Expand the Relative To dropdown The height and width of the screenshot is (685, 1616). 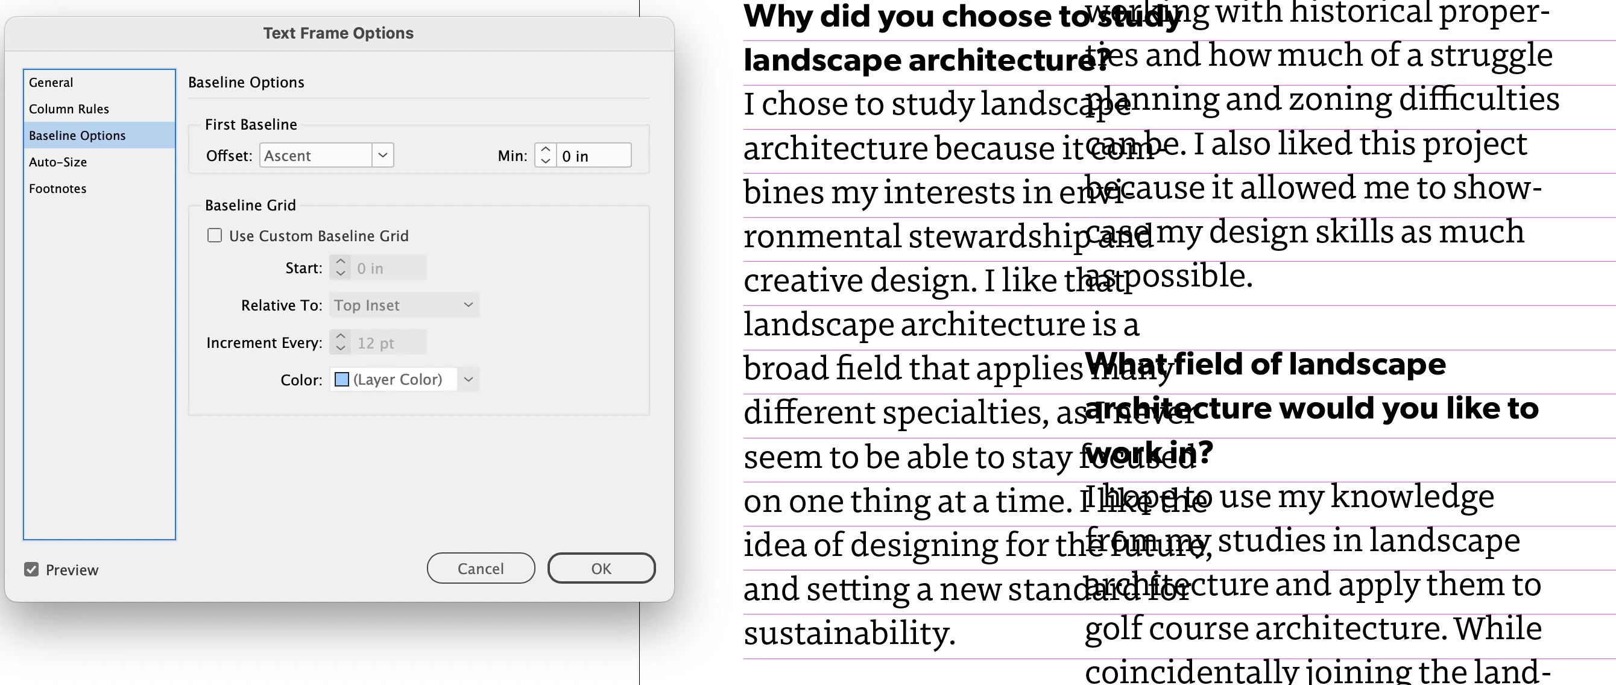468,305
